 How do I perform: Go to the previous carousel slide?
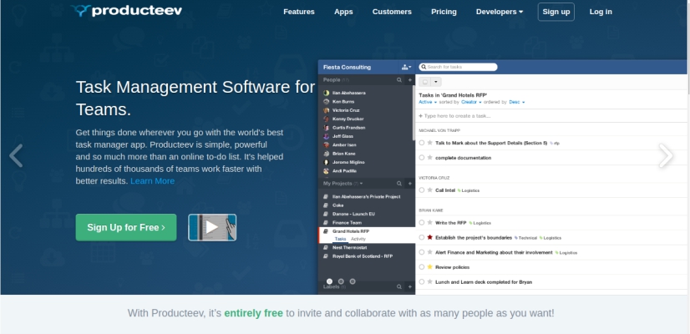coord(16,156)
